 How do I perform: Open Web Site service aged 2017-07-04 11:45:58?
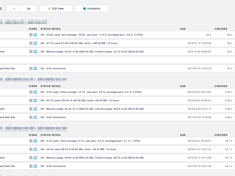click(7, 117)
